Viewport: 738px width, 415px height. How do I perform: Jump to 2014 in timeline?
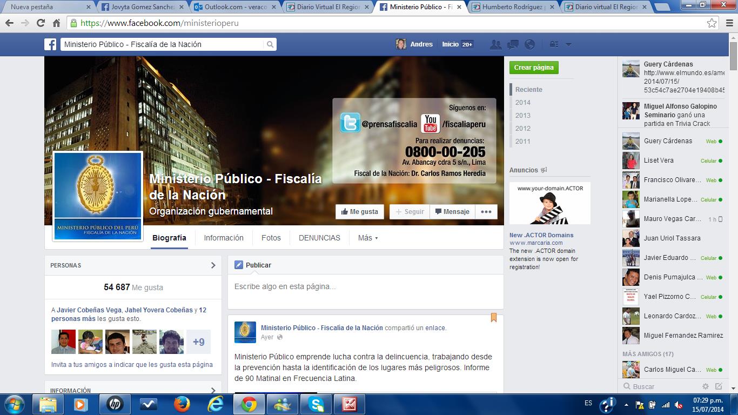(523, 103)
